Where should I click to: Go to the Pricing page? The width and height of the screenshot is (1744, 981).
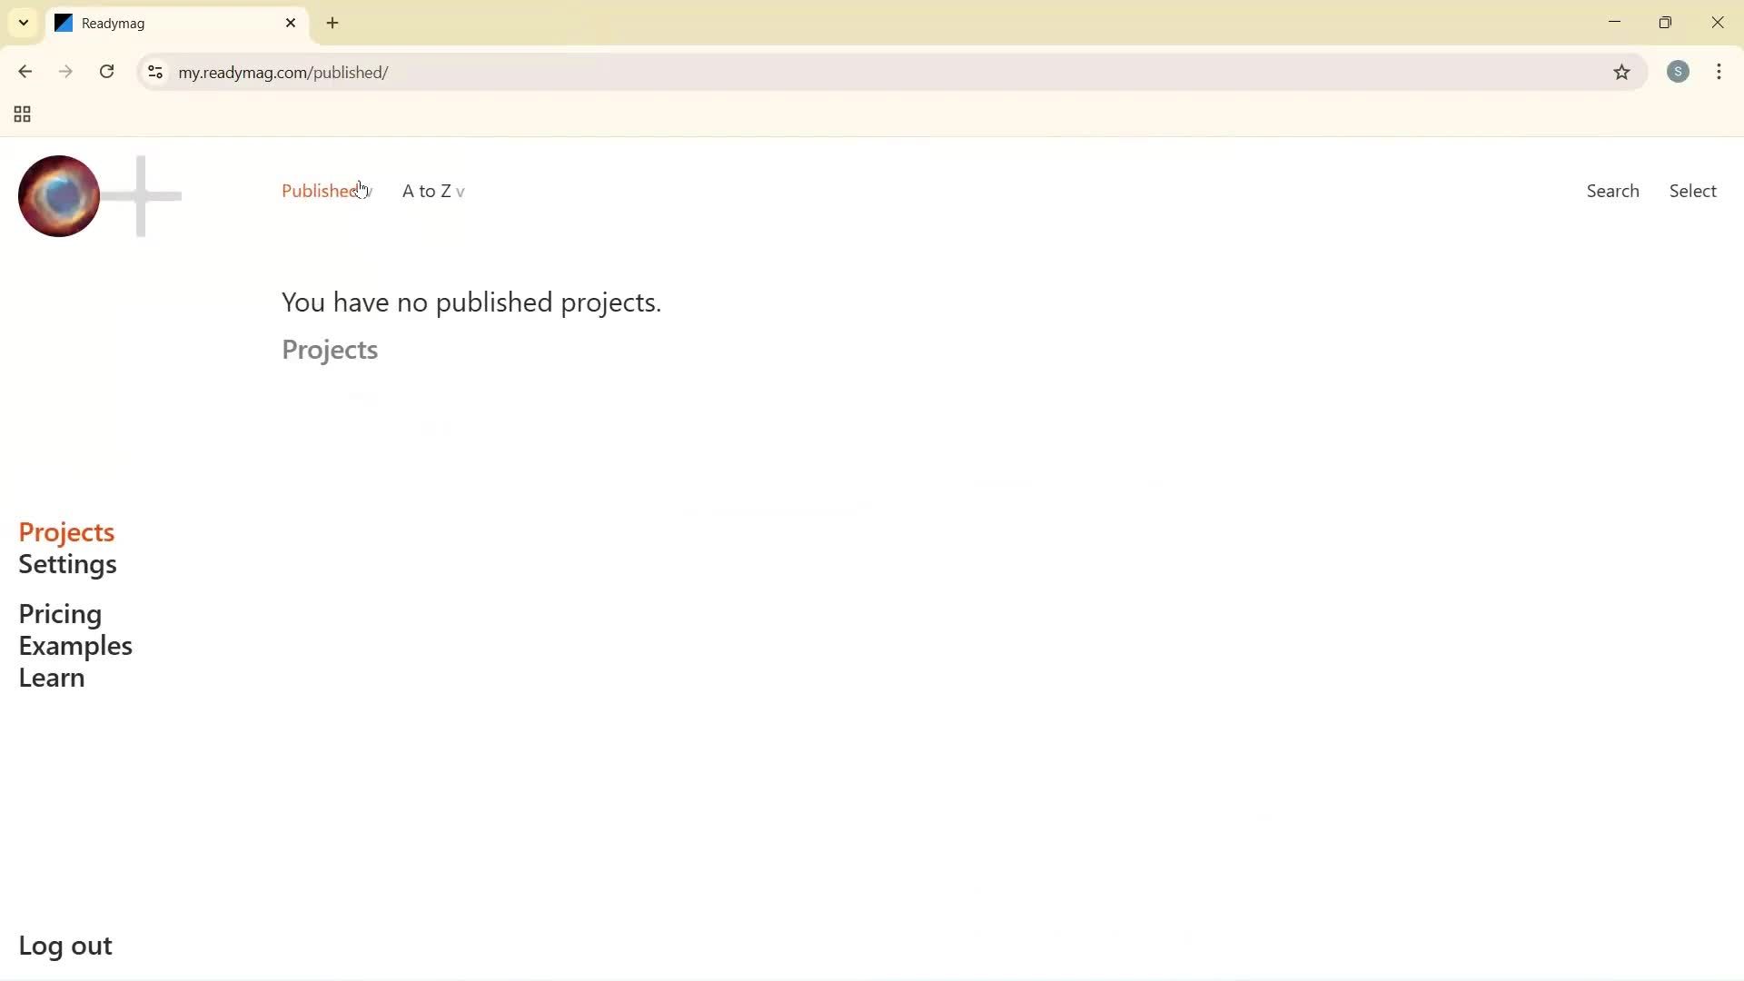[x=60, y=614]
